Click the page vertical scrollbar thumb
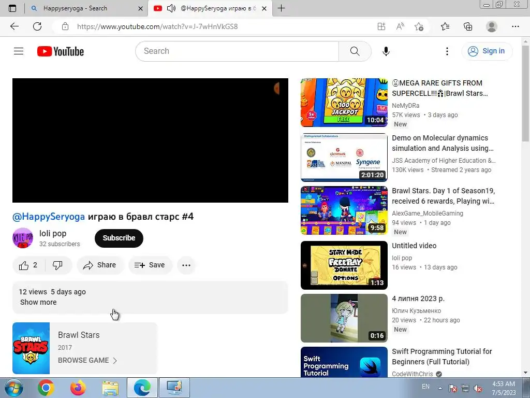 [525, 93]
